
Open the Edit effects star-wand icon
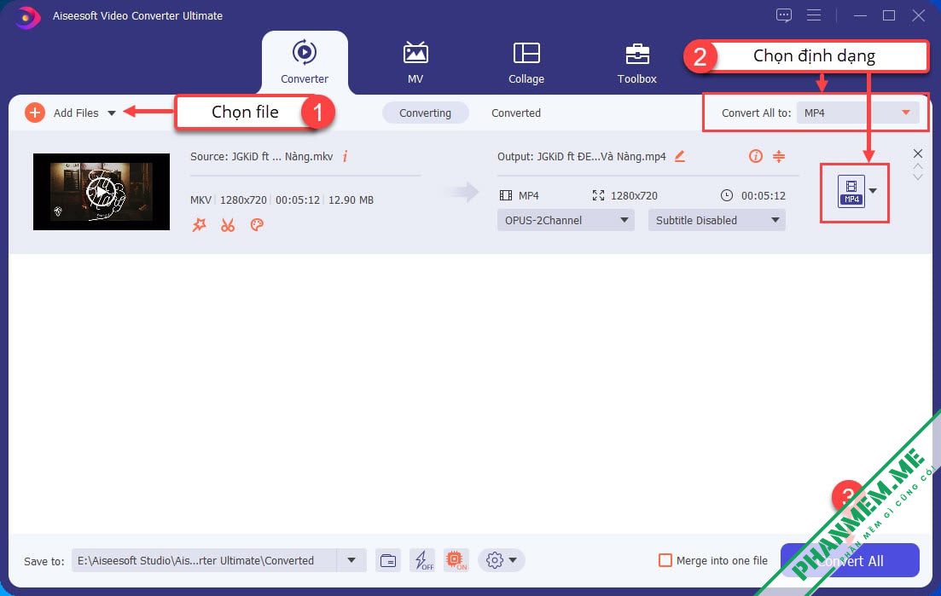click(200, 225)
